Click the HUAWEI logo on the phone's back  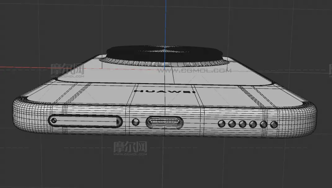[x=165, y=92]
